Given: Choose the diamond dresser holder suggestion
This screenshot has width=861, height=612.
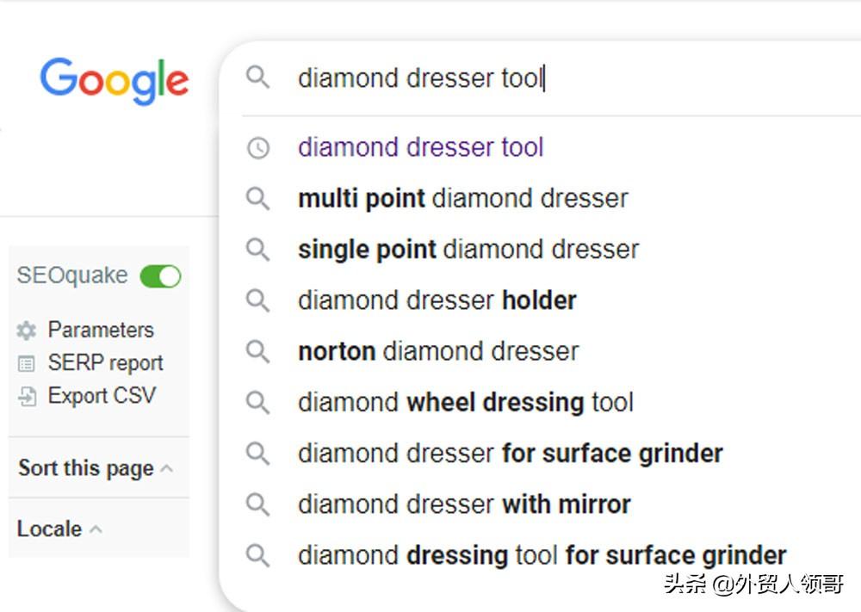Looking at the screenshot, I should [437, 300].
